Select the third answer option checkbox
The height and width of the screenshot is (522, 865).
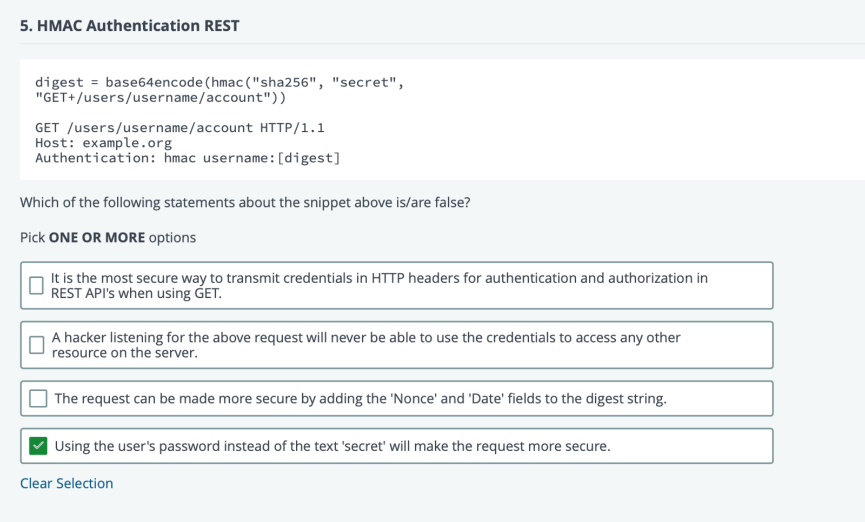click(37, 398)
